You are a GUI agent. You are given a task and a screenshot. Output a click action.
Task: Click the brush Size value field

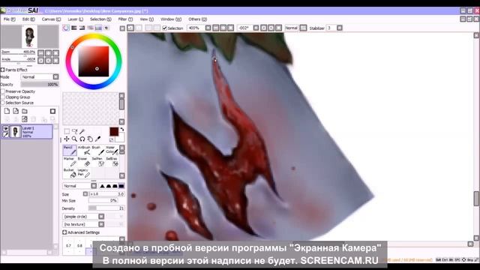106,193
